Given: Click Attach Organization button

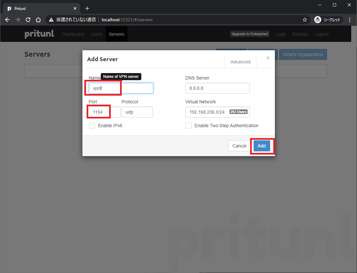Looking at the screenshot, I should pos(303,54).
